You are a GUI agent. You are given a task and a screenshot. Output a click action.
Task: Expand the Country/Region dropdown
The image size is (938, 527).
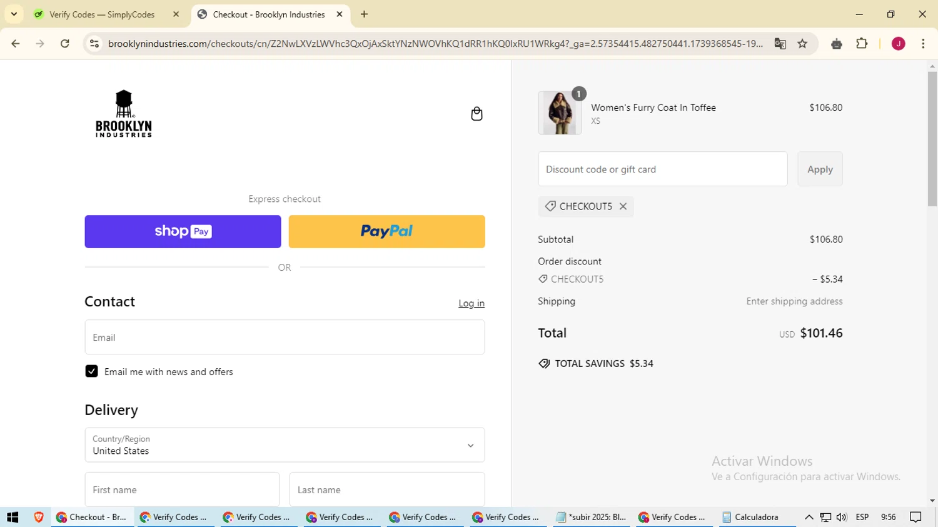click(x=285, y=445)
